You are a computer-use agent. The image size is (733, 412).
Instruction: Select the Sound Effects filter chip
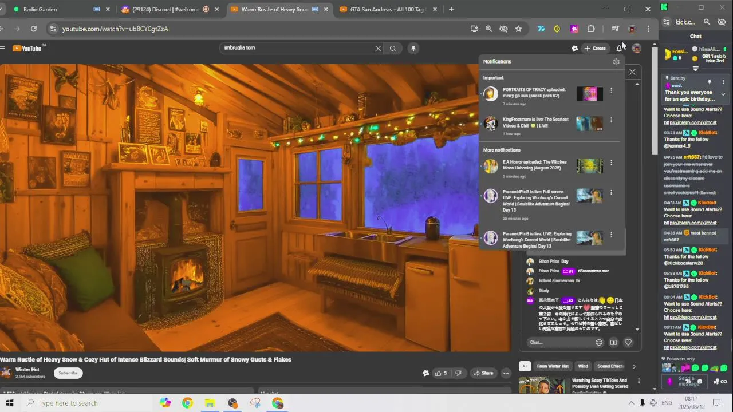coord(610,366)
